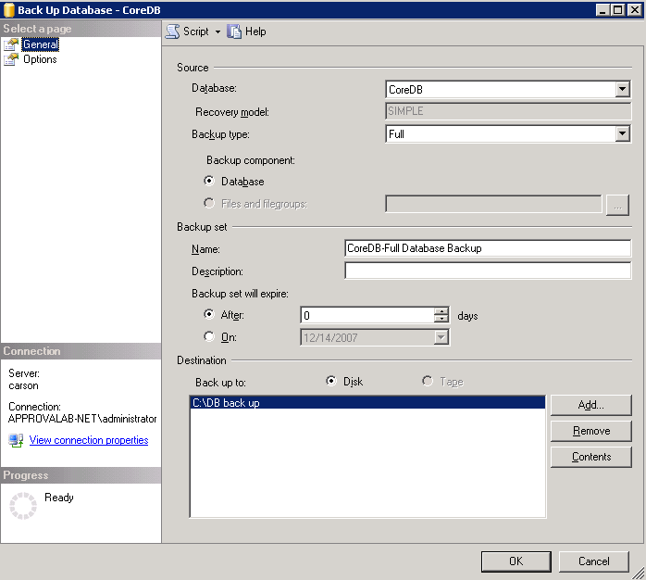Click the connection properties icon
This screenshot has width=646, height=580.
click(x=15, y=440)
